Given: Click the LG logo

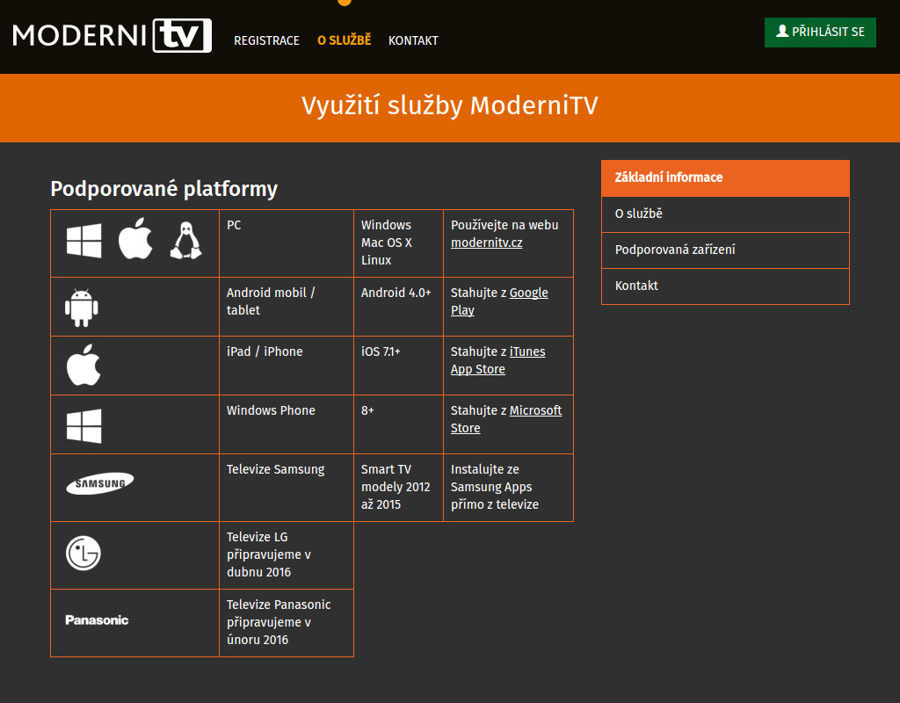Looking at the screenshot, I should click(83, 554).
